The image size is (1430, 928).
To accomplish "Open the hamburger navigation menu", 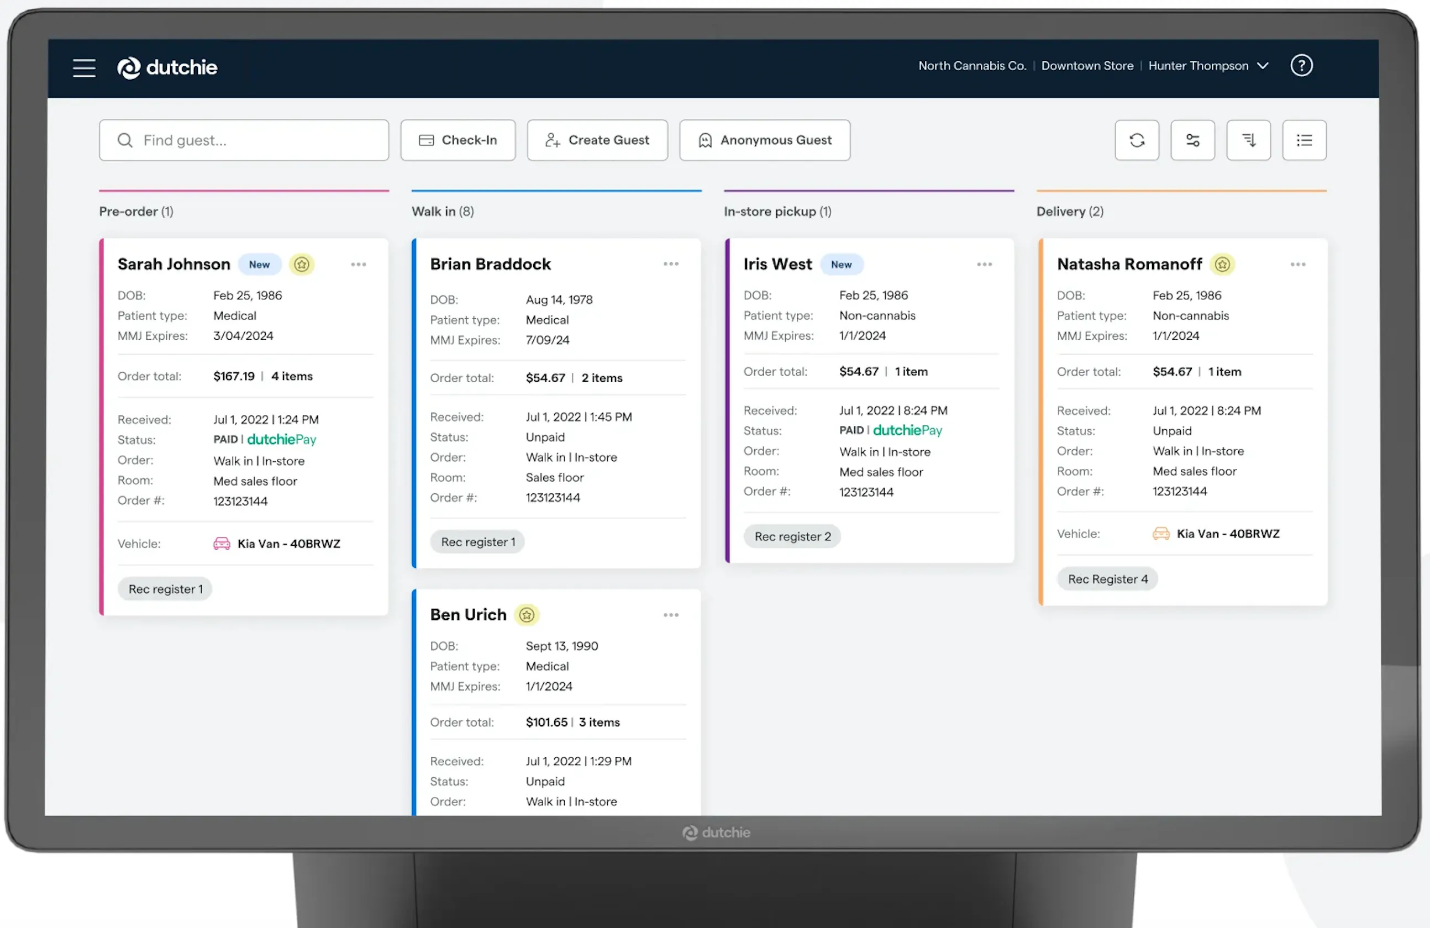I will pos(84,68).
